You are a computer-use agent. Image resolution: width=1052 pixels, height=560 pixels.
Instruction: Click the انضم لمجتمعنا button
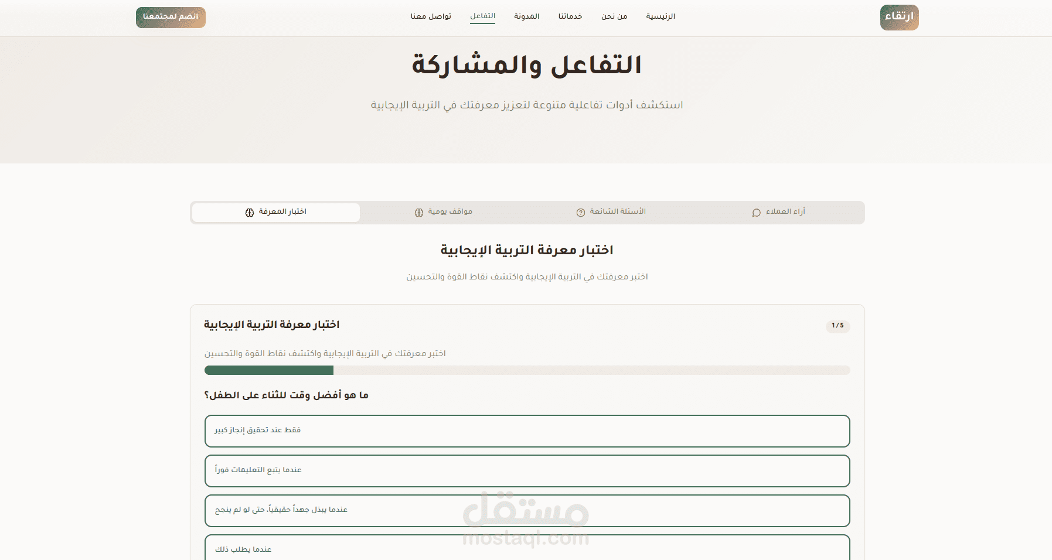coord(171,17)
